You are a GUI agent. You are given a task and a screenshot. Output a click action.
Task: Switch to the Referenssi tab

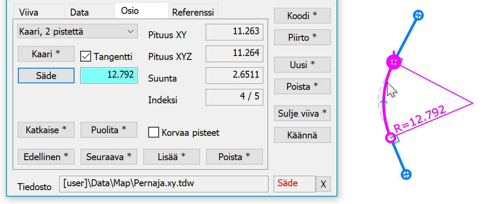tap(193, 13)
